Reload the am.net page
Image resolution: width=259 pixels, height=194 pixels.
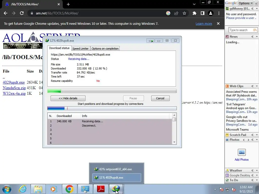click(x=22, y=13)
